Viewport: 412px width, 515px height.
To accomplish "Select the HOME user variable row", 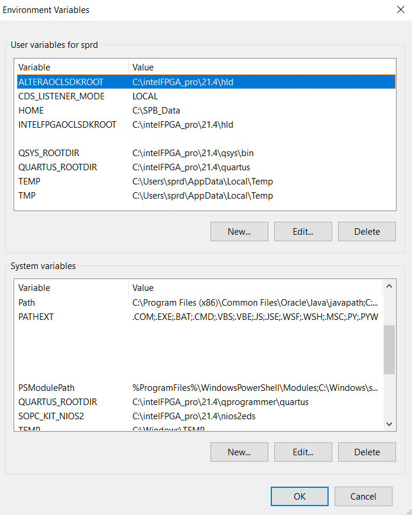I will click(31, 111).
